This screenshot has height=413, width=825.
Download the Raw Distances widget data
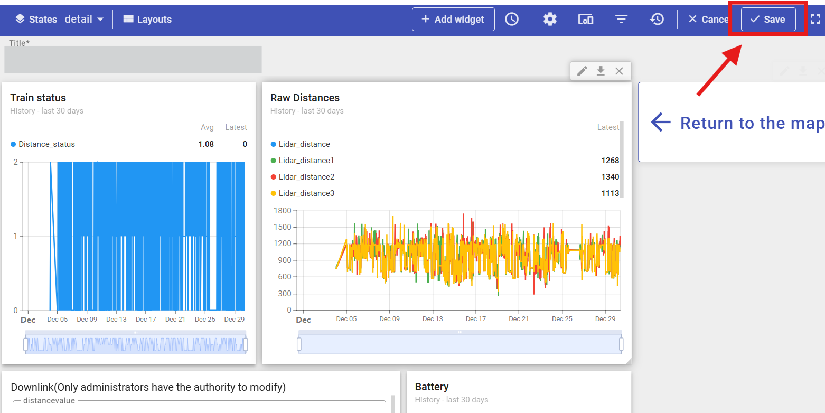tap(601, 71)
